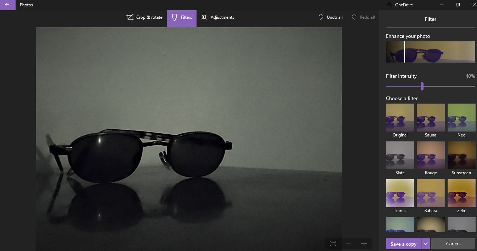
Task: Click the Filter intensity slider handle
Action: click(x=422, y=86)
